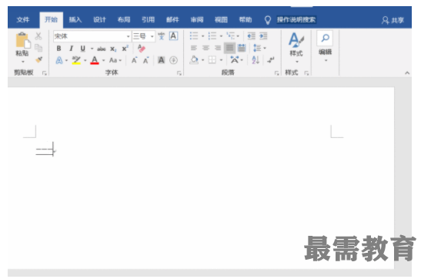This screenshot has width=421, height=279.
Task: Center align the text
Action: click(205, 48)
